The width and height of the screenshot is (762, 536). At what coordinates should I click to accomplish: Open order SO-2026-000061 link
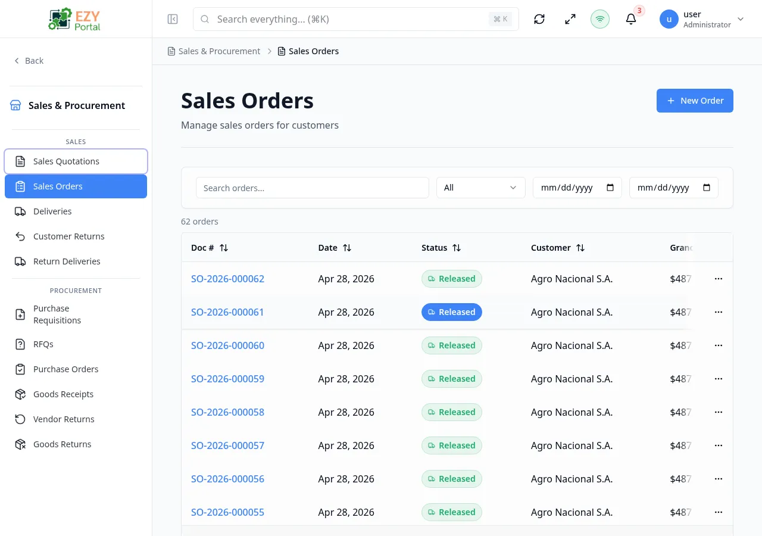(227, 312)
